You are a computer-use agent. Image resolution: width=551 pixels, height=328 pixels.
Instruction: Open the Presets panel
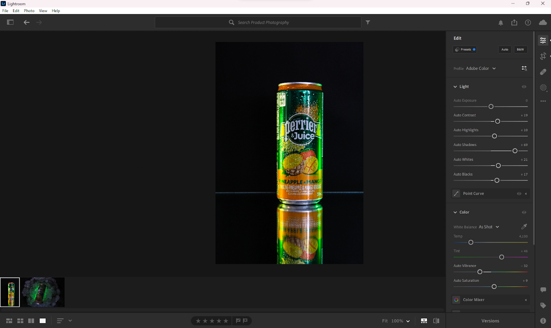coord(465,50)
